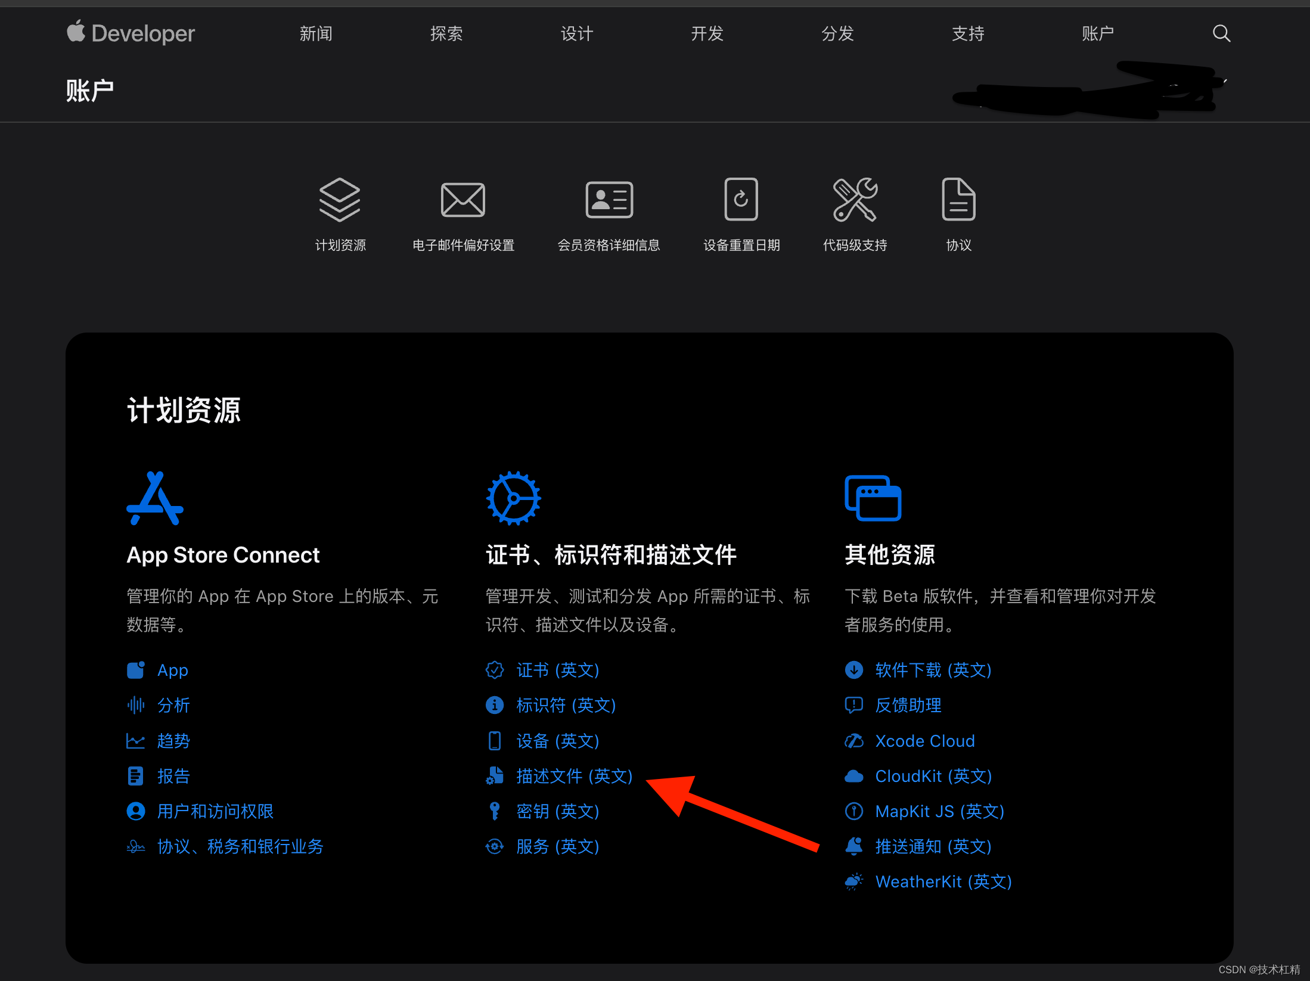Screen dimensions: 1310x981
Task: Click the Apple Developer logo
Action: pyautogui.click(x=131, y=33)
